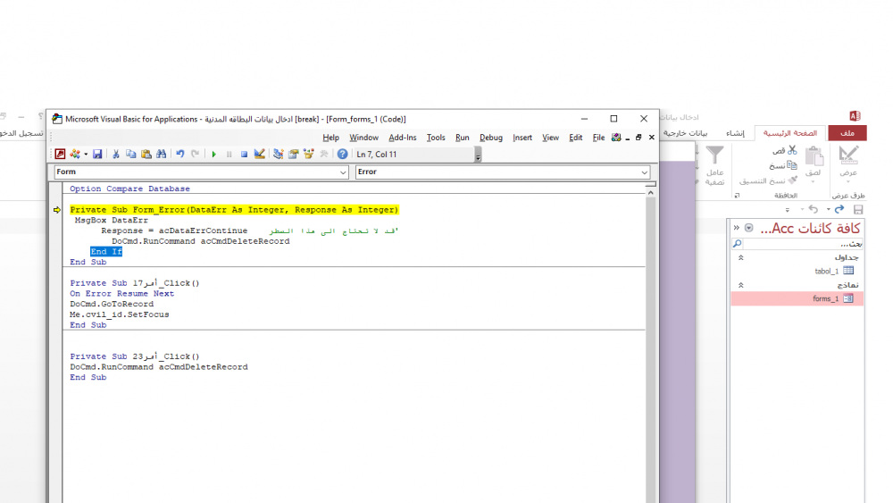Click the Copy icon in VBA toolbar
This screenshot has height=503, width=893.
(x=131, y=154)
